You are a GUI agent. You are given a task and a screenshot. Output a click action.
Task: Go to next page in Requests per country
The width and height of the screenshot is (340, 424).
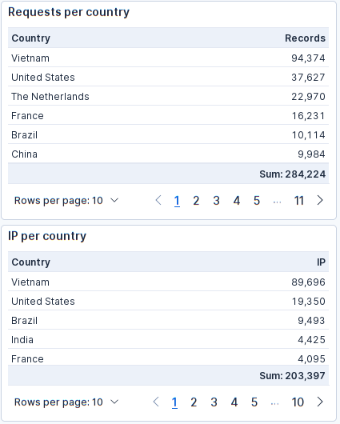(320, 200)
